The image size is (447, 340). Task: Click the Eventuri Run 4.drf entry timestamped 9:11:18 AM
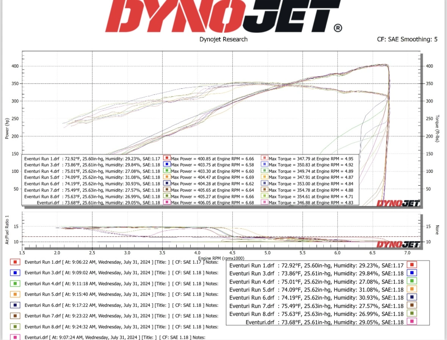(121, 284)
